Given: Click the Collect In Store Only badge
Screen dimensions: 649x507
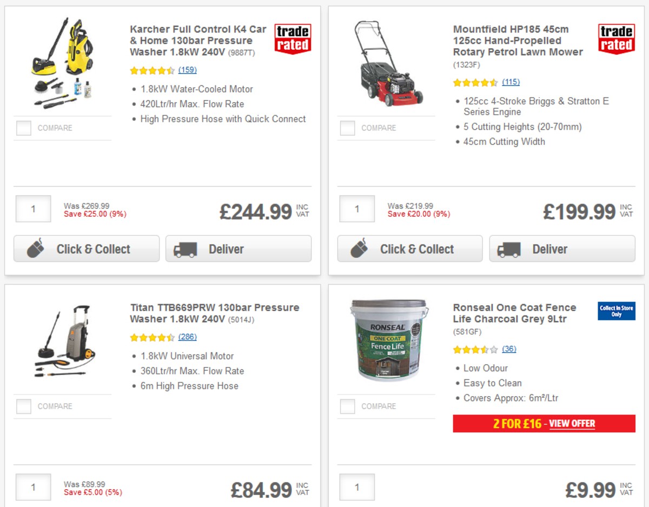Looking at the screenshot, I should (615, 311).
